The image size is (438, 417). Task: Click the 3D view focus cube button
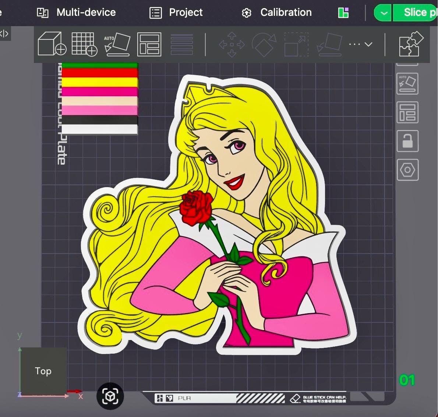[110, 396]
